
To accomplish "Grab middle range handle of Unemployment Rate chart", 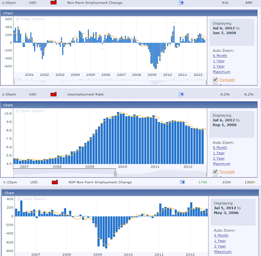I will click(115, 174).
